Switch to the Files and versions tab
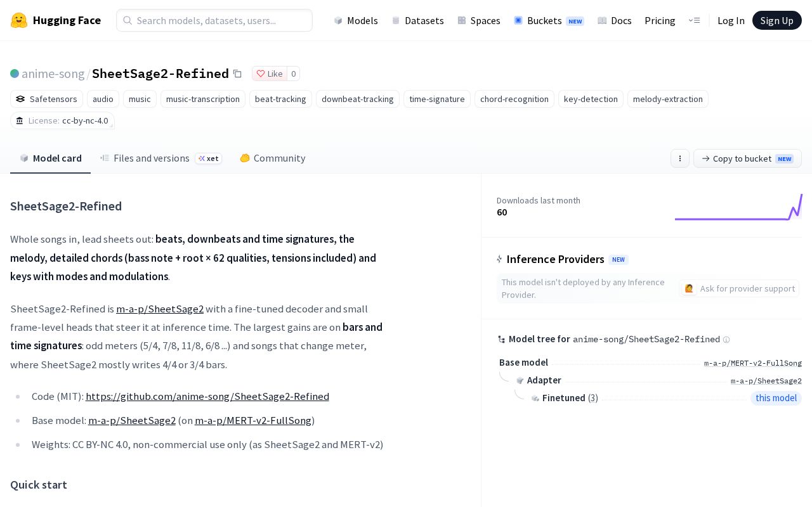Screen dimensions: 812x507 pos(161,158)
